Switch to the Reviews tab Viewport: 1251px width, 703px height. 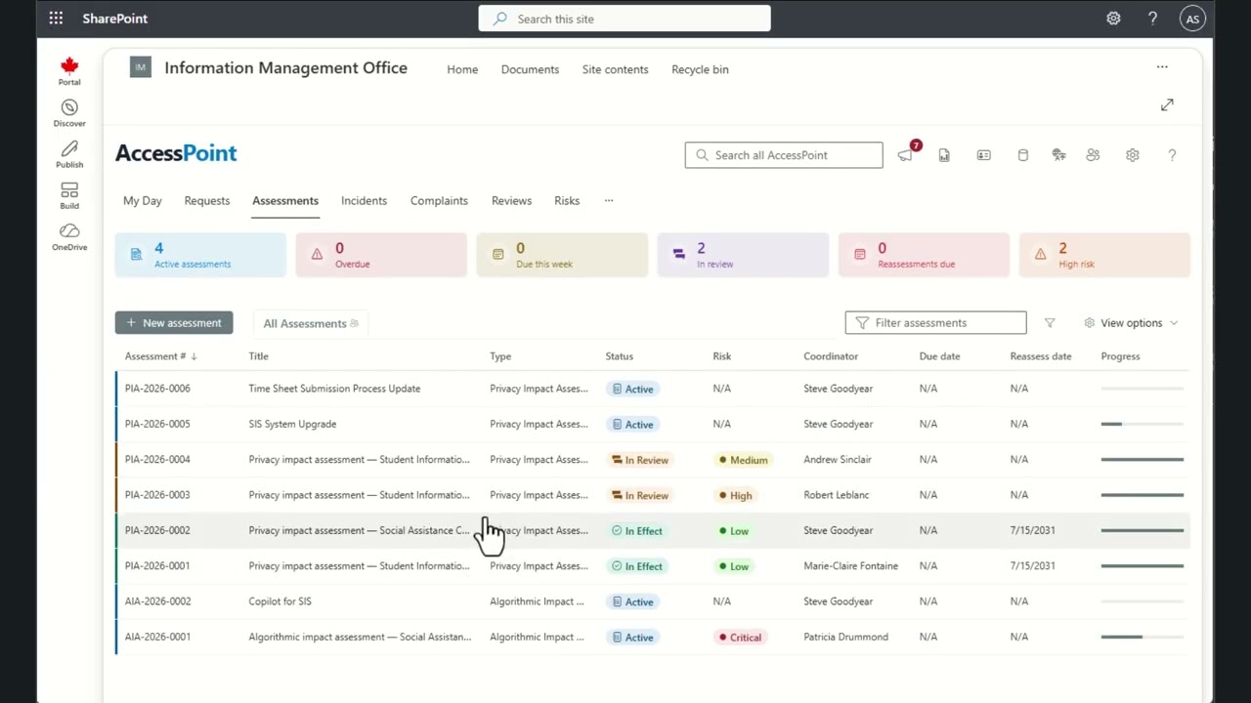click(x=511, y=200)
